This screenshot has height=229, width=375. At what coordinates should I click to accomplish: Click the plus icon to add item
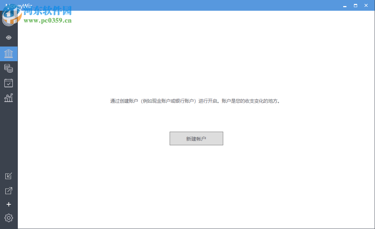[x=9, y=204]
